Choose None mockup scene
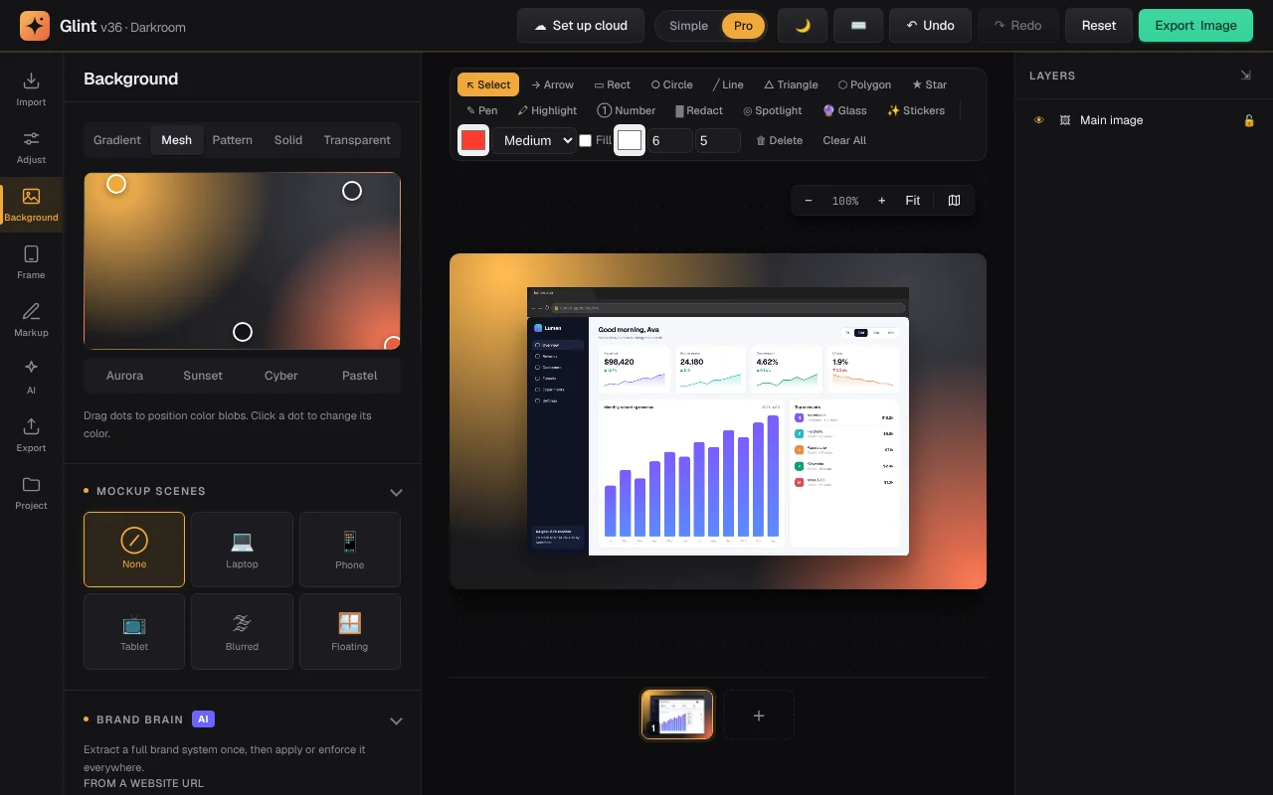 point(134,550)
